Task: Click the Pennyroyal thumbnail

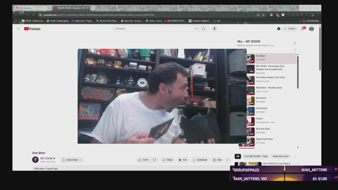Action: click(251, 111)
